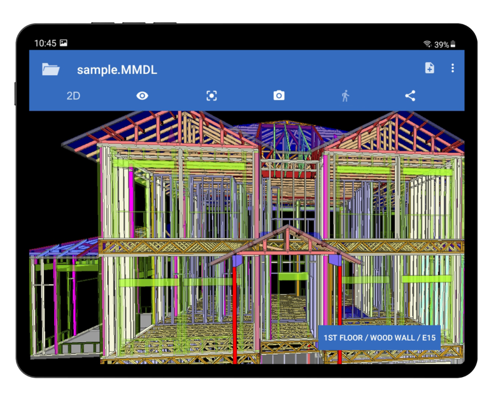Open the three-dot overflow menu
The height and width of the screenshot is (407, 491).
tap(453, 68)
